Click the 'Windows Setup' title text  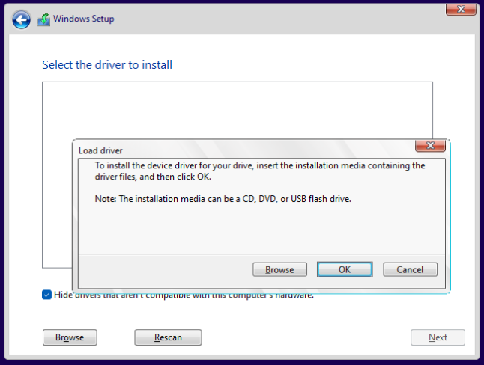pyautogui.click(x=83, y=19)
